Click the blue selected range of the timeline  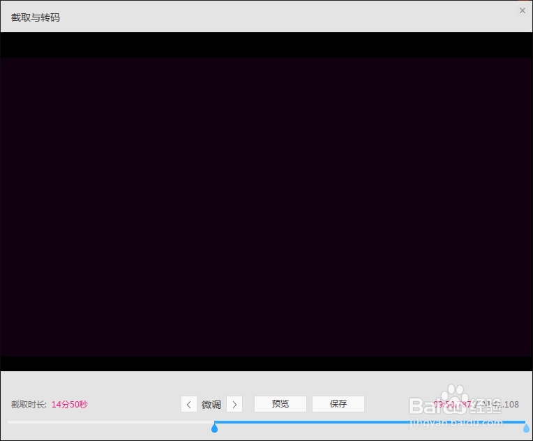370,422
